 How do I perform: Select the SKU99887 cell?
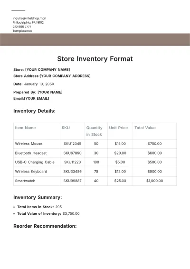72,181
